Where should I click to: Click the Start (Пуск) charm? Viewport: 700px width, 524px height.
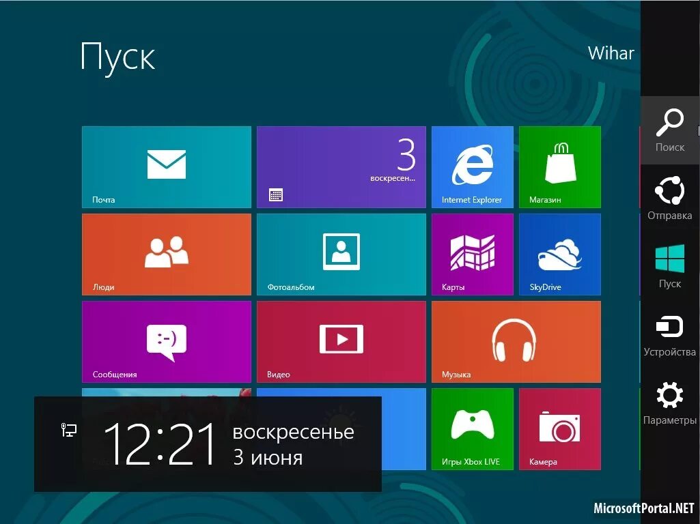[x=670, y=267]
